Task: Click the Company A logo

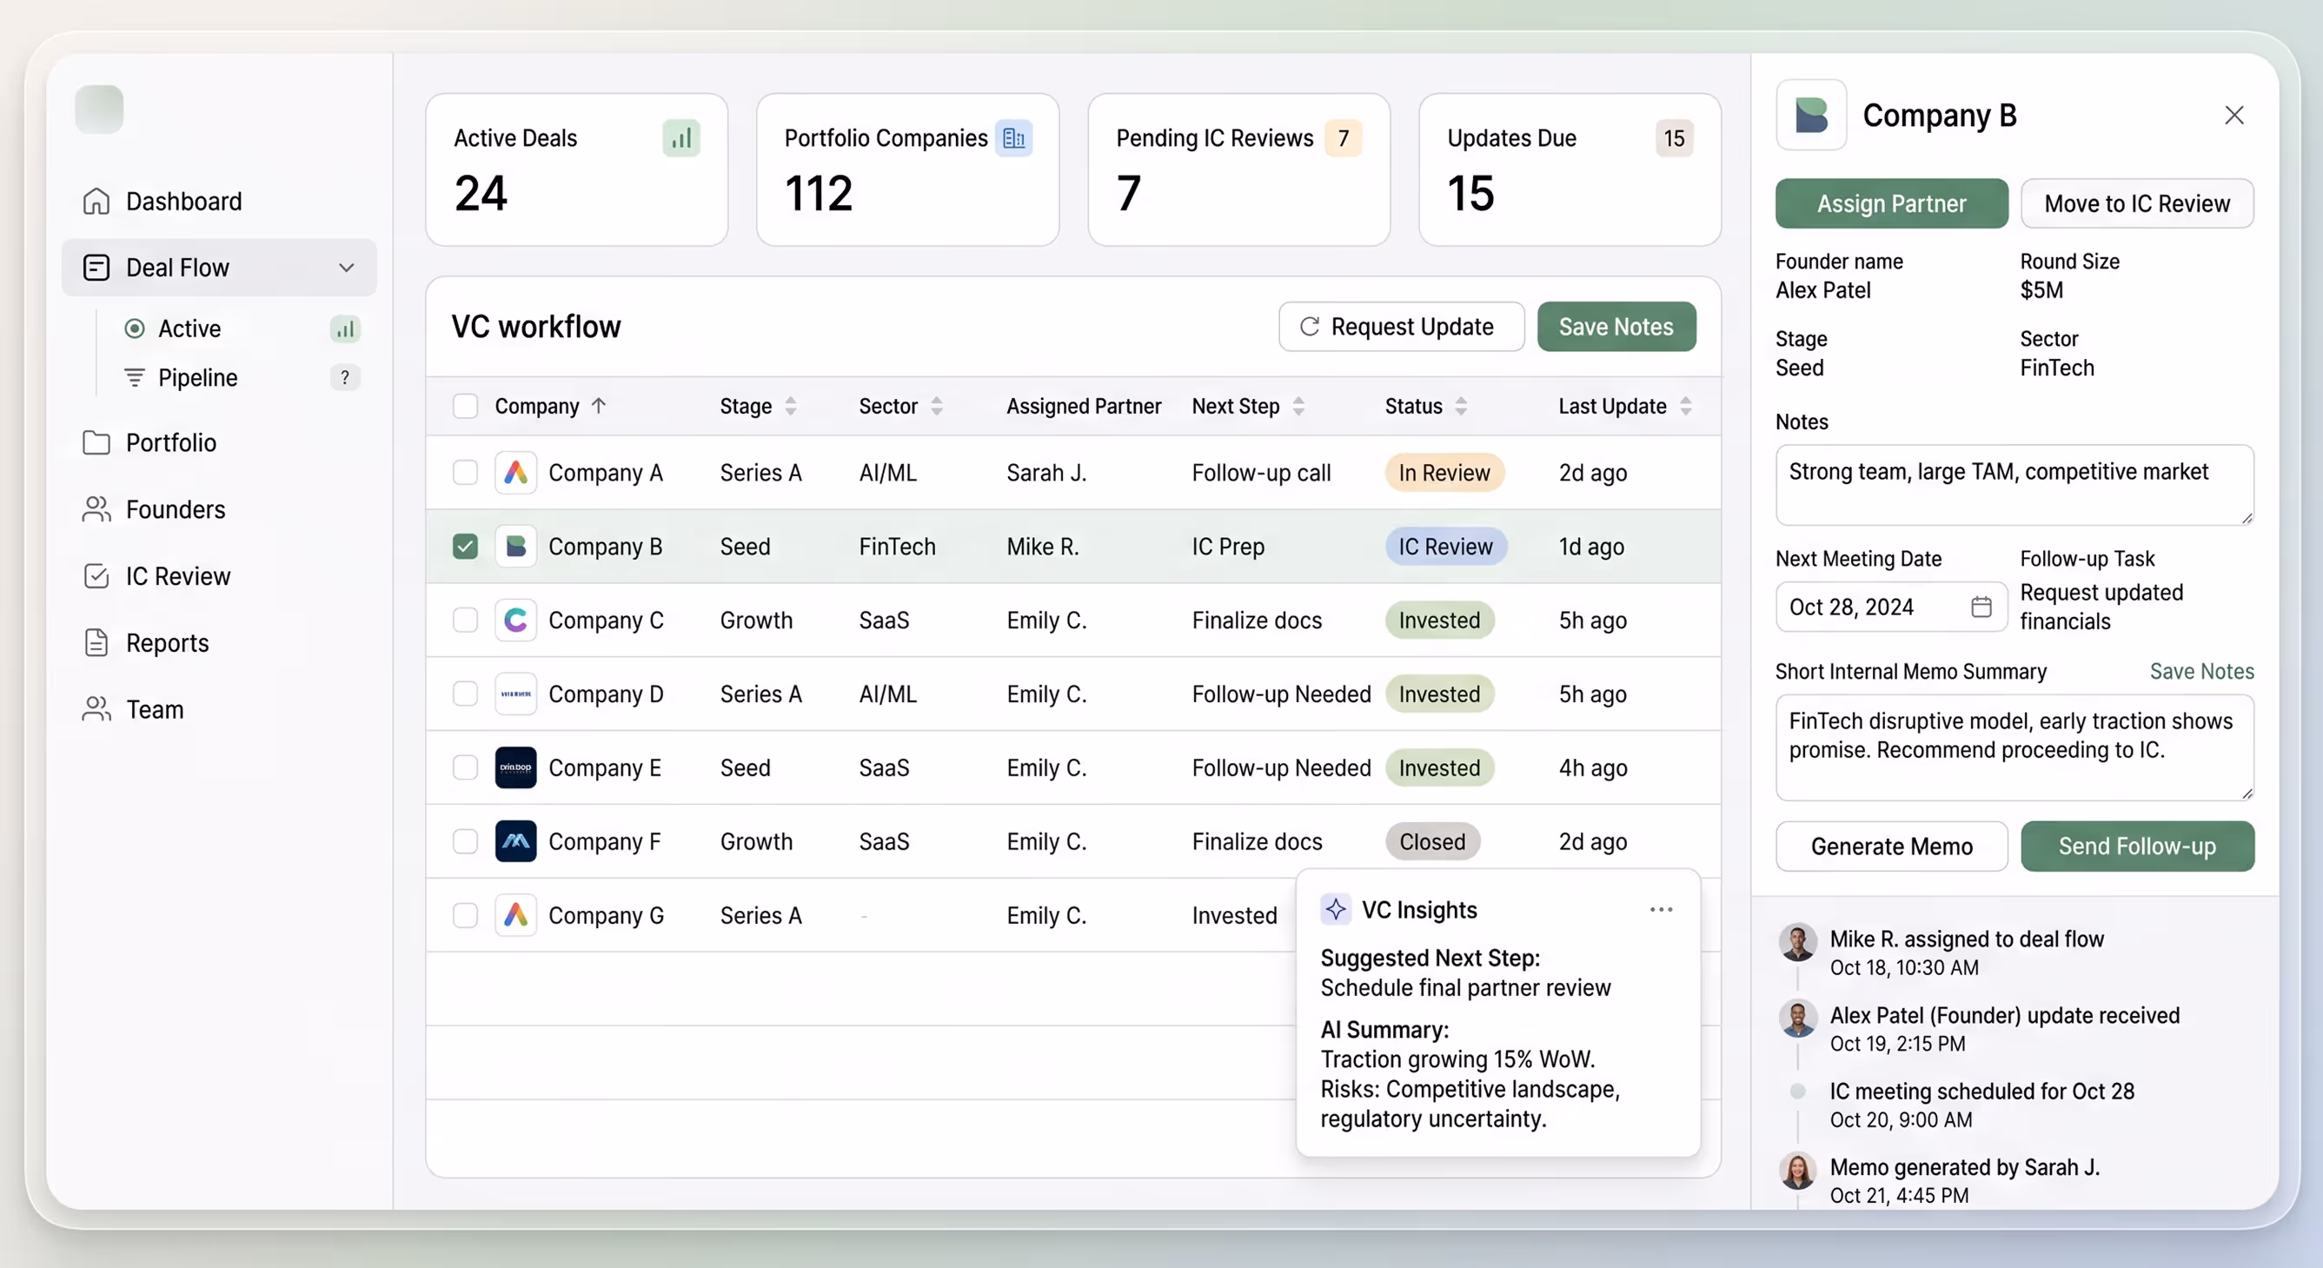Action: [516, 473]
